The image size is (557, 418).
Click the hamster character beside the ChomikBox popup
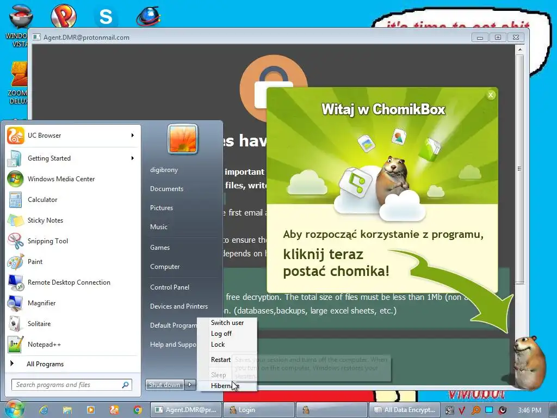pyautogui.click(x=530, y=362)
